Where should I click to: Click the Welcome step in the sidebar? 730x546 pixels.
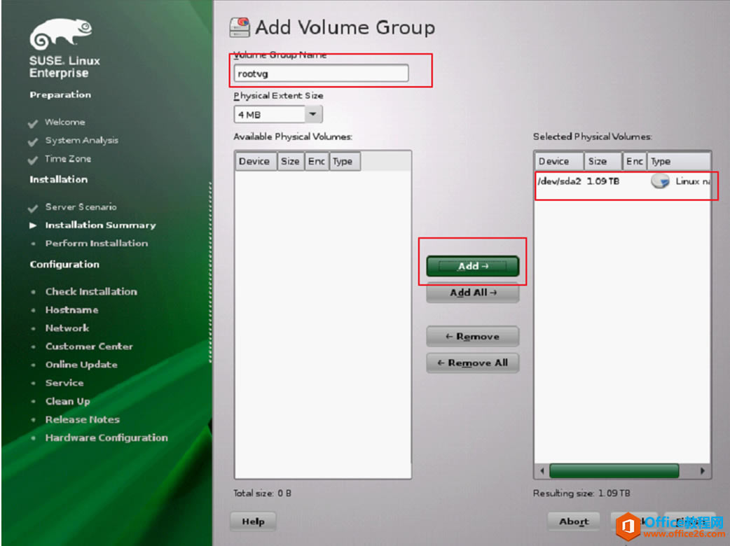click(x=64, y=122)
